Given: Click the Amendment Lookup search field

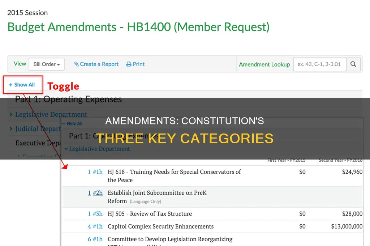Looking at the screenshot, I should (x=320, y=64).
